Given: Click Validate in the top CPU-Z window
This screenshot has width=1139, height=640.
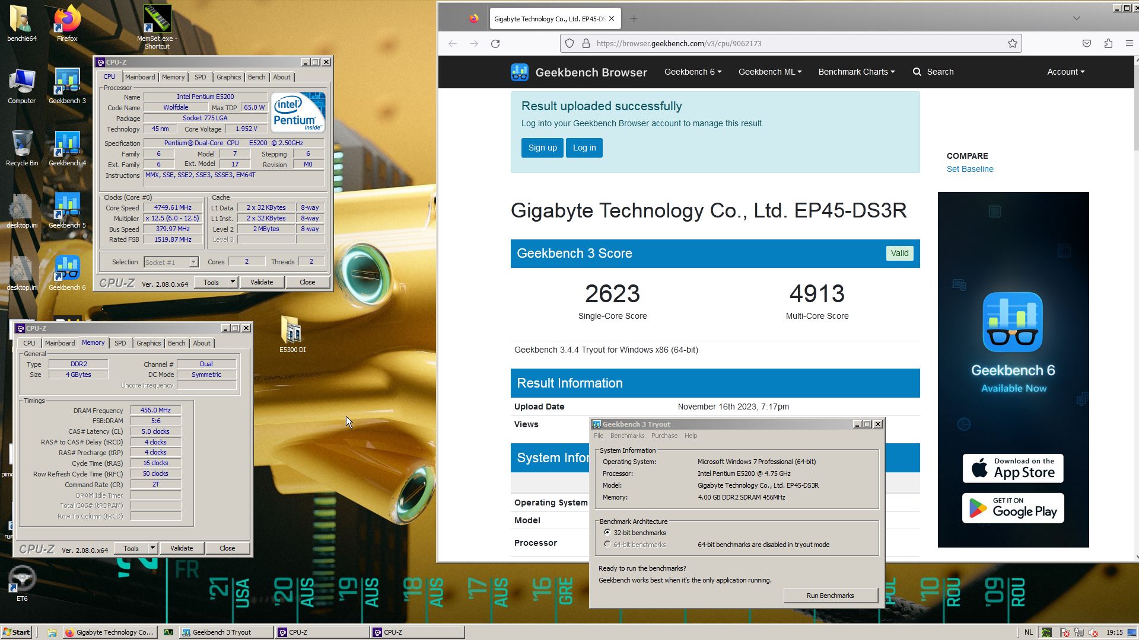Looking at the screenshot, I should point(262,282).
